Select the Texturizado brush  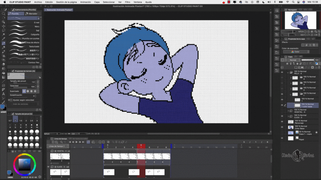click(24, 47)
